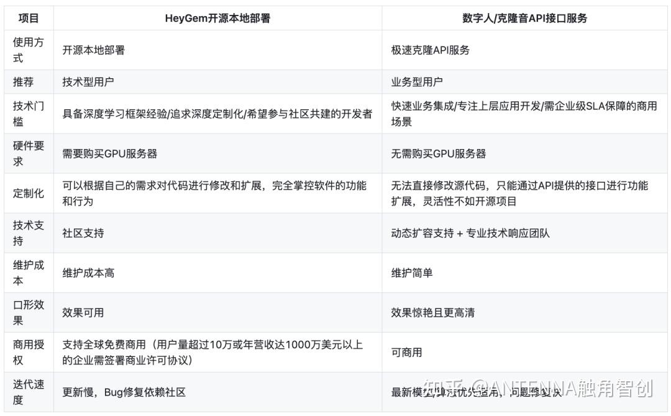Click the 口形效果 row label
This screenshot has width=671, height=416.
point(27,312)
